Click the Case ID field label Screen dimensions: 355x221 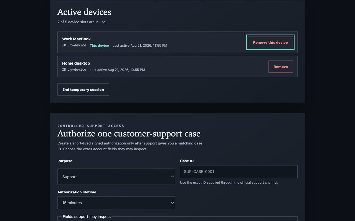pos(187,161)
